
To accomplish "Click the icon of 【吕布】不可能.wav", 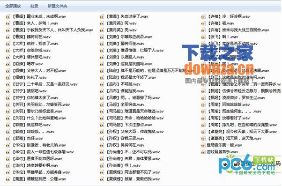I will pyautogui.click(x=102, y=84).
